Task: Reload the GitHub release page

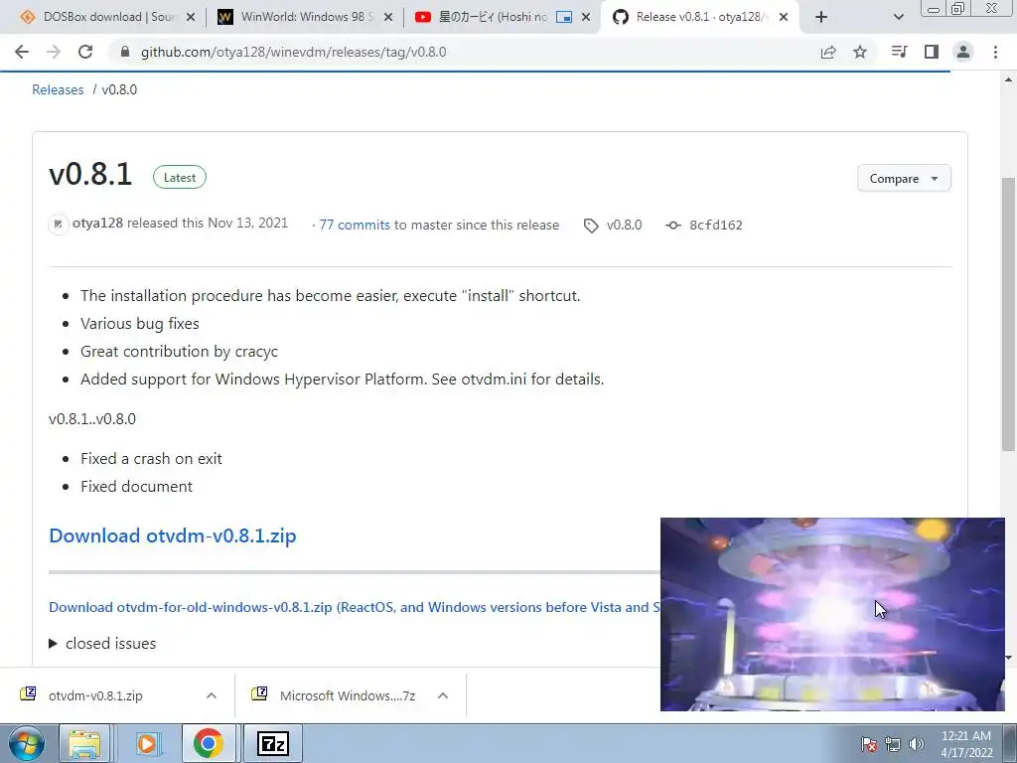Action: (x=85, y=52)
